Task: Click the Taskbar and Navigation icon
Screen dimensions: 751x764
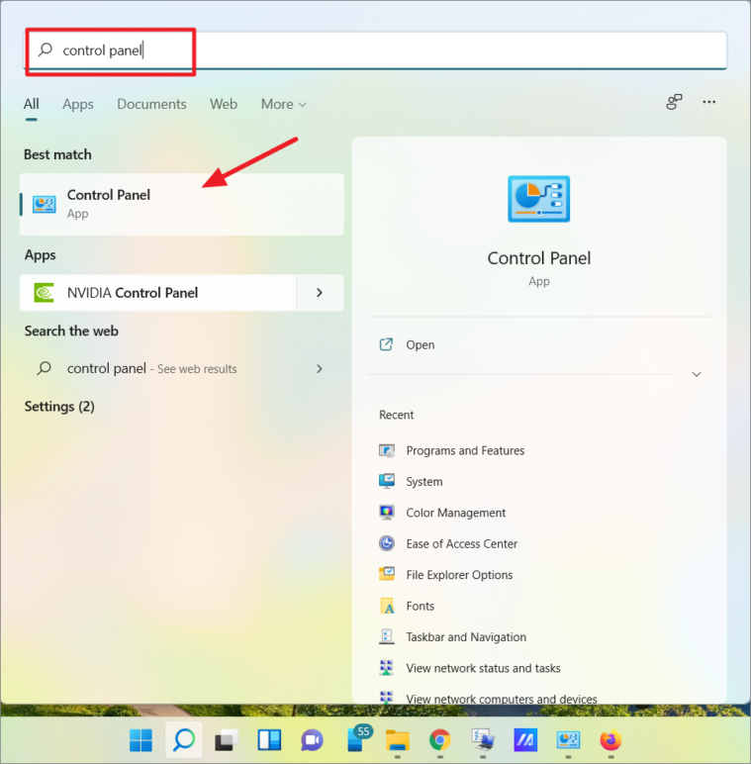Action: click(x=387, y=636)
